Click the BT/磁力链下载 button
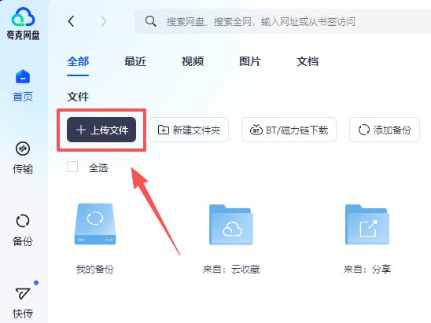Viewport: 431px width, 323px height. 289,130
